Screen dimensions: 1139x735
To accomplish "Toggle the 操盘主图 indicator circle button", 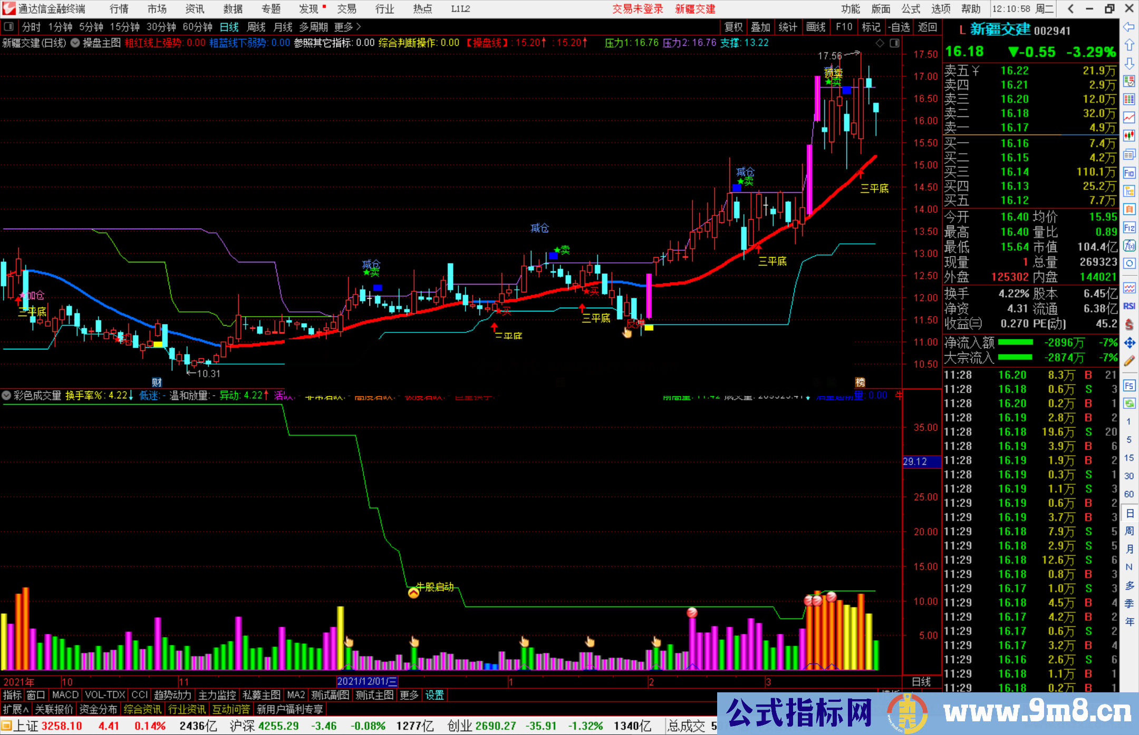I will pyautogui.click(x=75, y=43).
